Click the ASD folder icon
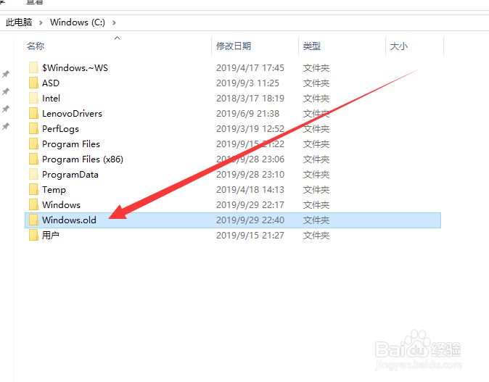This screenshot has height=382, width=489. 33,83
